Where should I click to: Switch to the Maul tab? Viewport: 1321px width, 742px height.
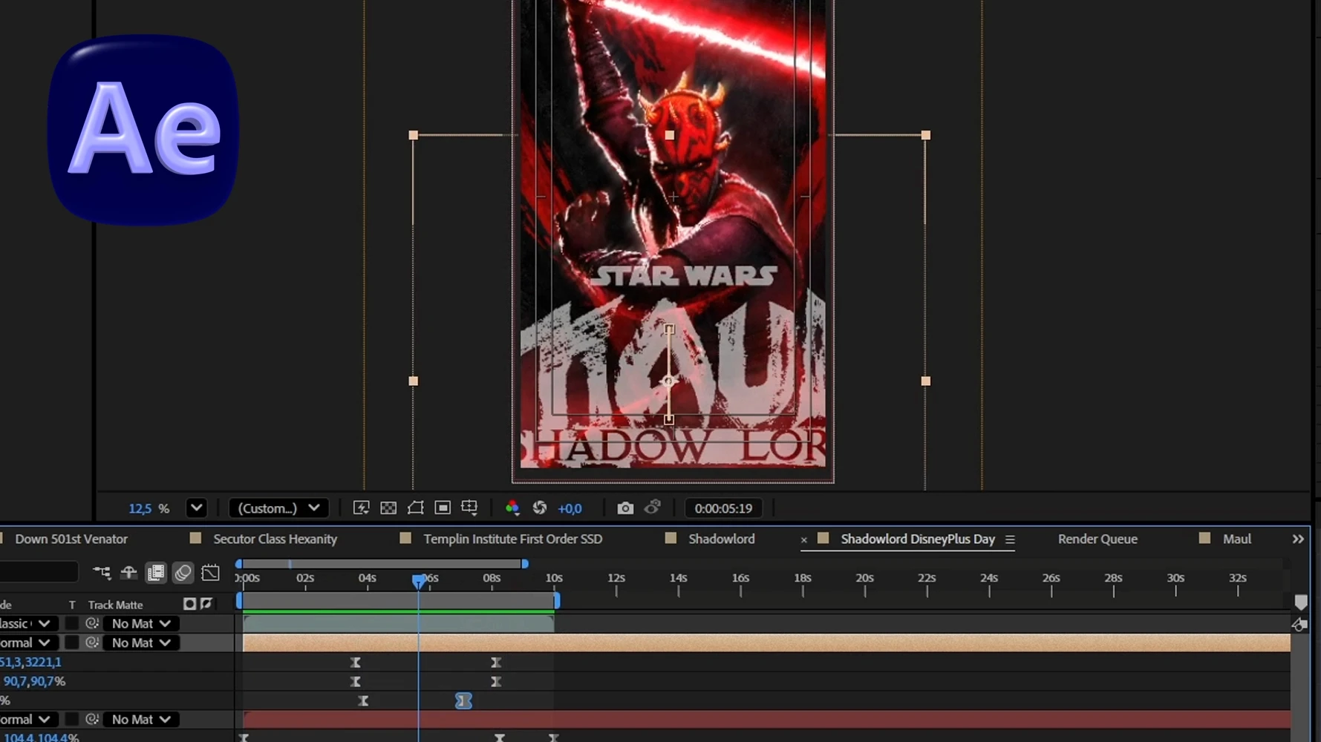(1237, 539)
